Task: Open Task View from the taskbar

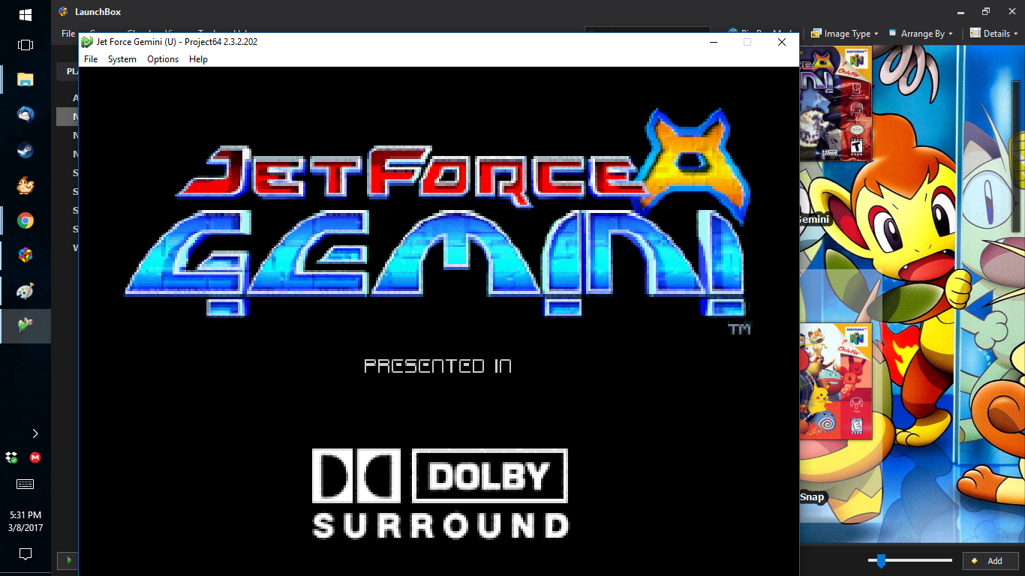Action: tap(26, 45)
